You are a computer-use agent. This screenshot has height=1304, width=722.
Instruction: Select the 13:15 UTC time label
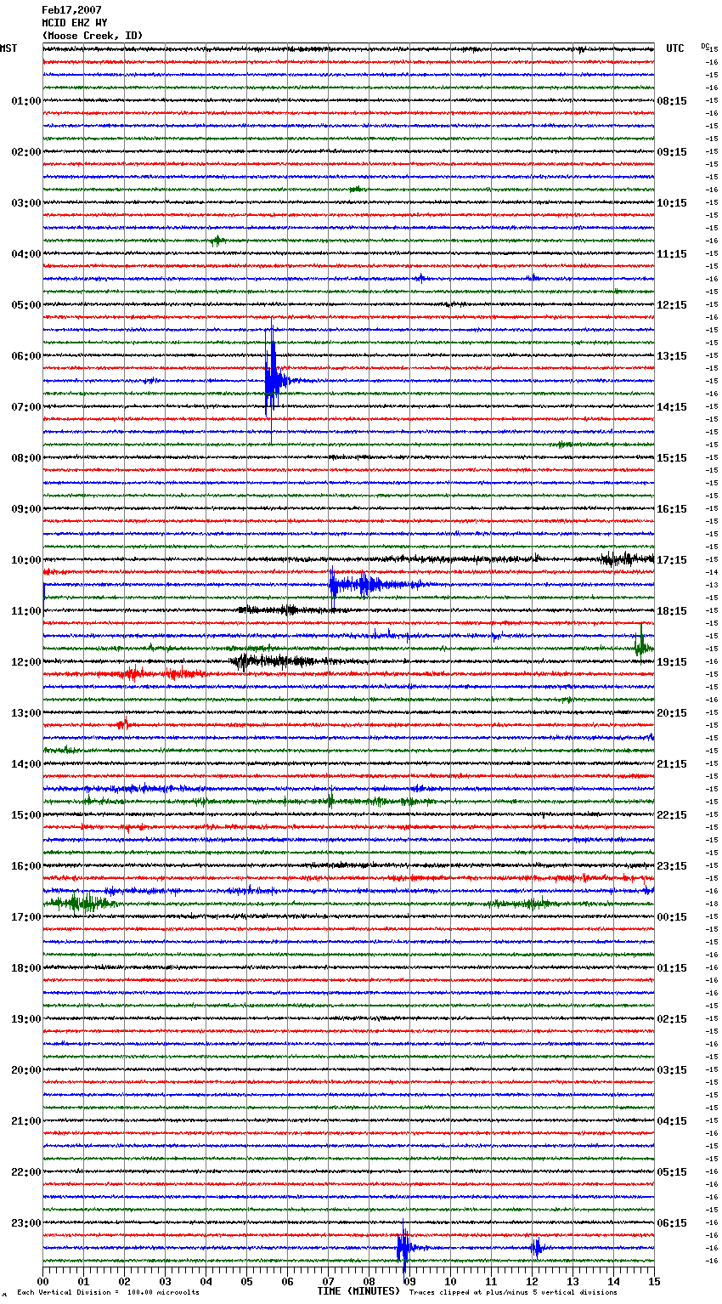(672, 356)
